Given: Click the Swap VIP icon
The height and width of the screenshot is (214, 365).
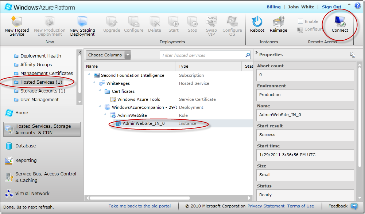Looking at the screenshot, I should [211, 21].
